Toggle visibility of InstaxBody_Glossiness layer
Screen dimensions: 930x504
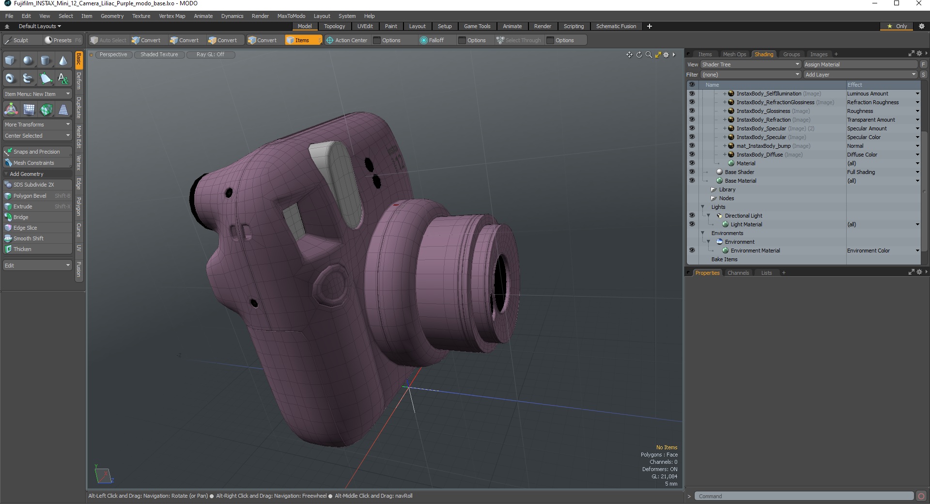coord(692,111)
